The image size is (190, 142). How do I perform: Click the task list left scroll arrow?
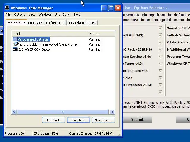click(14, 112)
